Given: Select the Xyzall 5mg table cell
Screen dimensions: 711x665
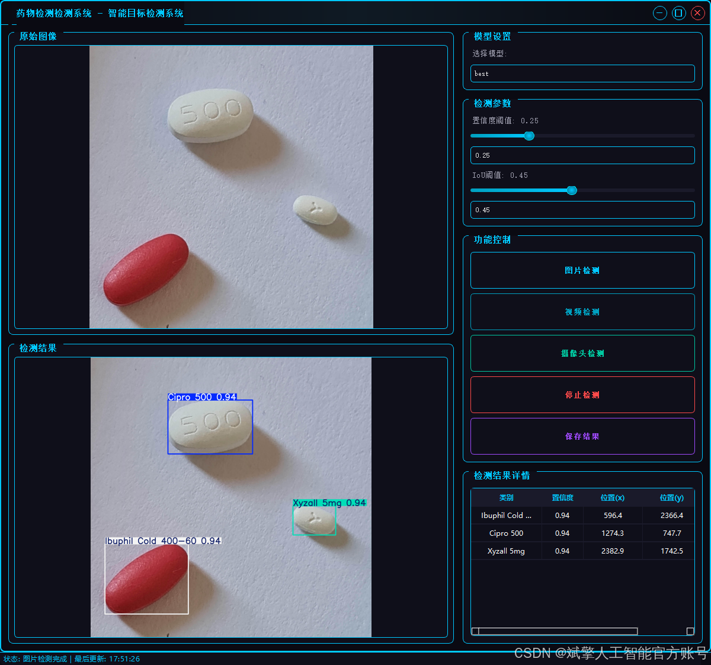Looking at the screenshot, I should 507,551.
